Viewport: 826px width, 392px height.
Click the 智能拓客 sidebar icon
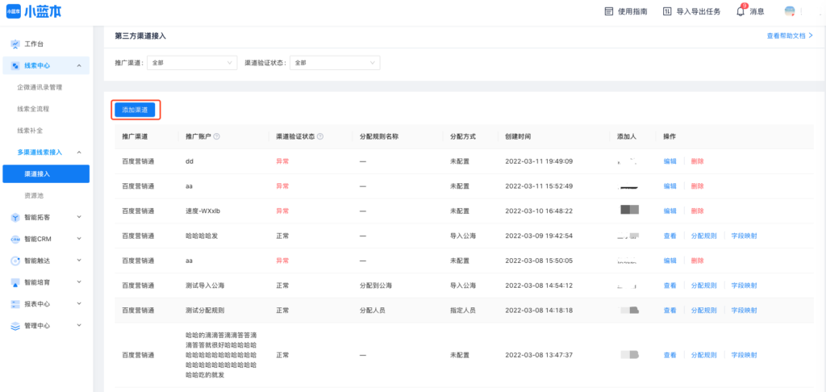15,217
